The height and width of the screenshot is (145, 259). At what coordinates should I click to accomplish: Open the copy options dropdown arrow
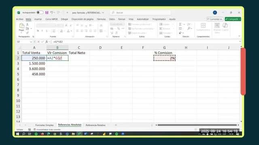tap(31, 29)
